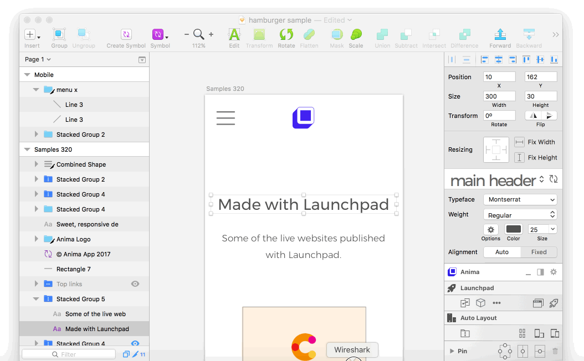Select the Rectangle 7 layer
This screenshot has width=584, height=361.
73,269
